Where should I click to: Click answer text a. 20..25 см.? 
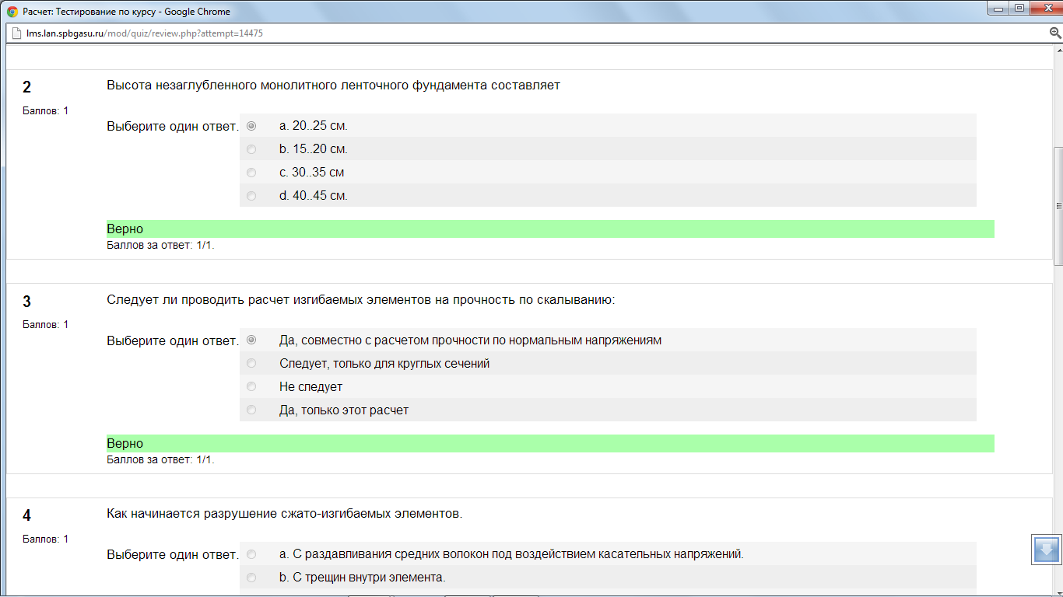pyautogui.click(x=314, y=126)
